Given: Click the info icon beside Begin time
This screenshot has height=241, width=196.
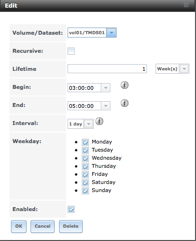Looking at the screenshot, I should click(125, 85).
